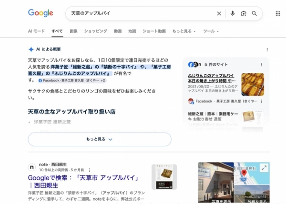286x204 pixels.
Task: Click Facebook 菓子工房 喜久屋 citation chip
Action: (72, 81)
